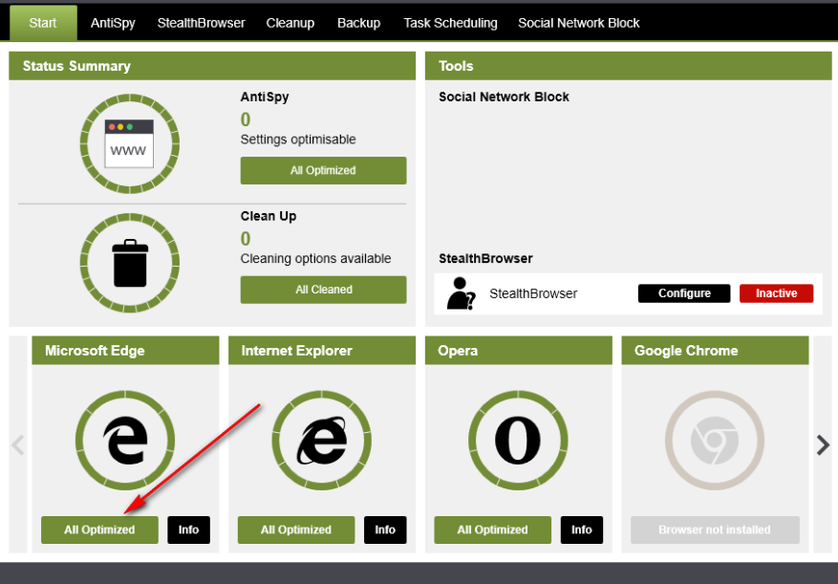
Task: Click the Microsoft Edge card header
Action: (x=125, y=350)
